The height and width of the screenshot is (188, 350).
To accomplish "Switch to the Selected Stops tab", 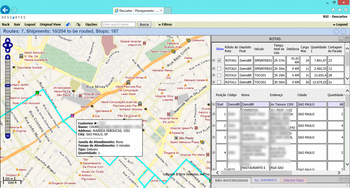I will pyautogui.click(x=294, y=181).
